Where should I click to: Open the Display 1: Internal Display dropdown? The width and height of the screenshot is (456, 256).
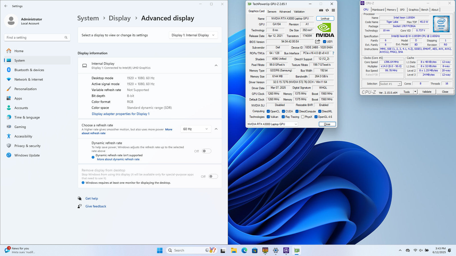(x=194, y=35)
